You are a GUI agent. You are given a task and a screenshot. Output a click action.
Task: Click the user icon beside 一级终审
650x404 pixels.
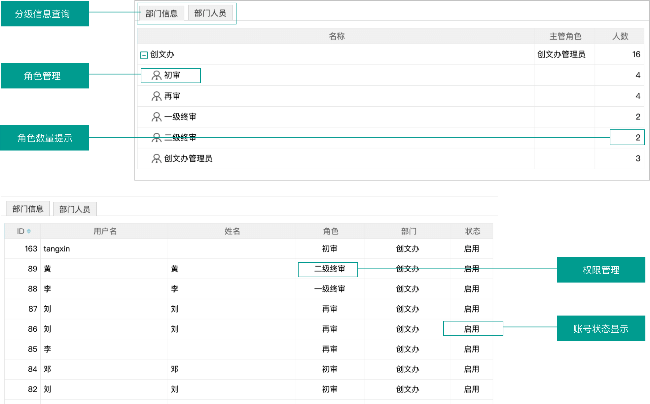coord(156,117)
